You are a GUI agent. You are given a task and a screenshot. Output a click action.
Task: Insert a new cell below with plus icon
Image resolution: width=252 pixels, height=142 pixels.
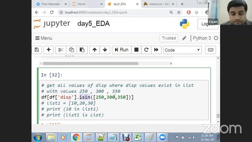point(48,50)
